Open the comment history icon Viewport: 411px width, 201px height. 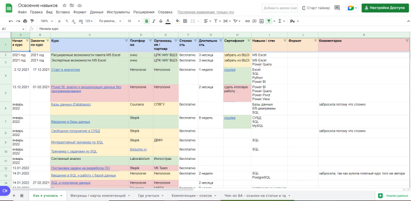337,8
